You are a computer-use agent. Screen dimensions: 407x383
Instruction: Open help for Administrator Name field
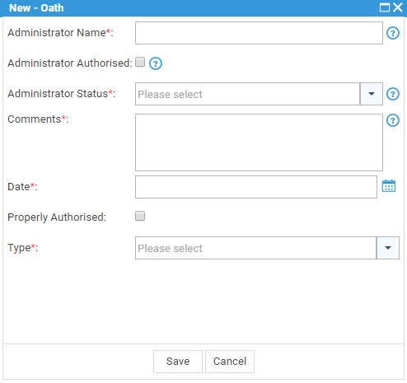point(393,33)
